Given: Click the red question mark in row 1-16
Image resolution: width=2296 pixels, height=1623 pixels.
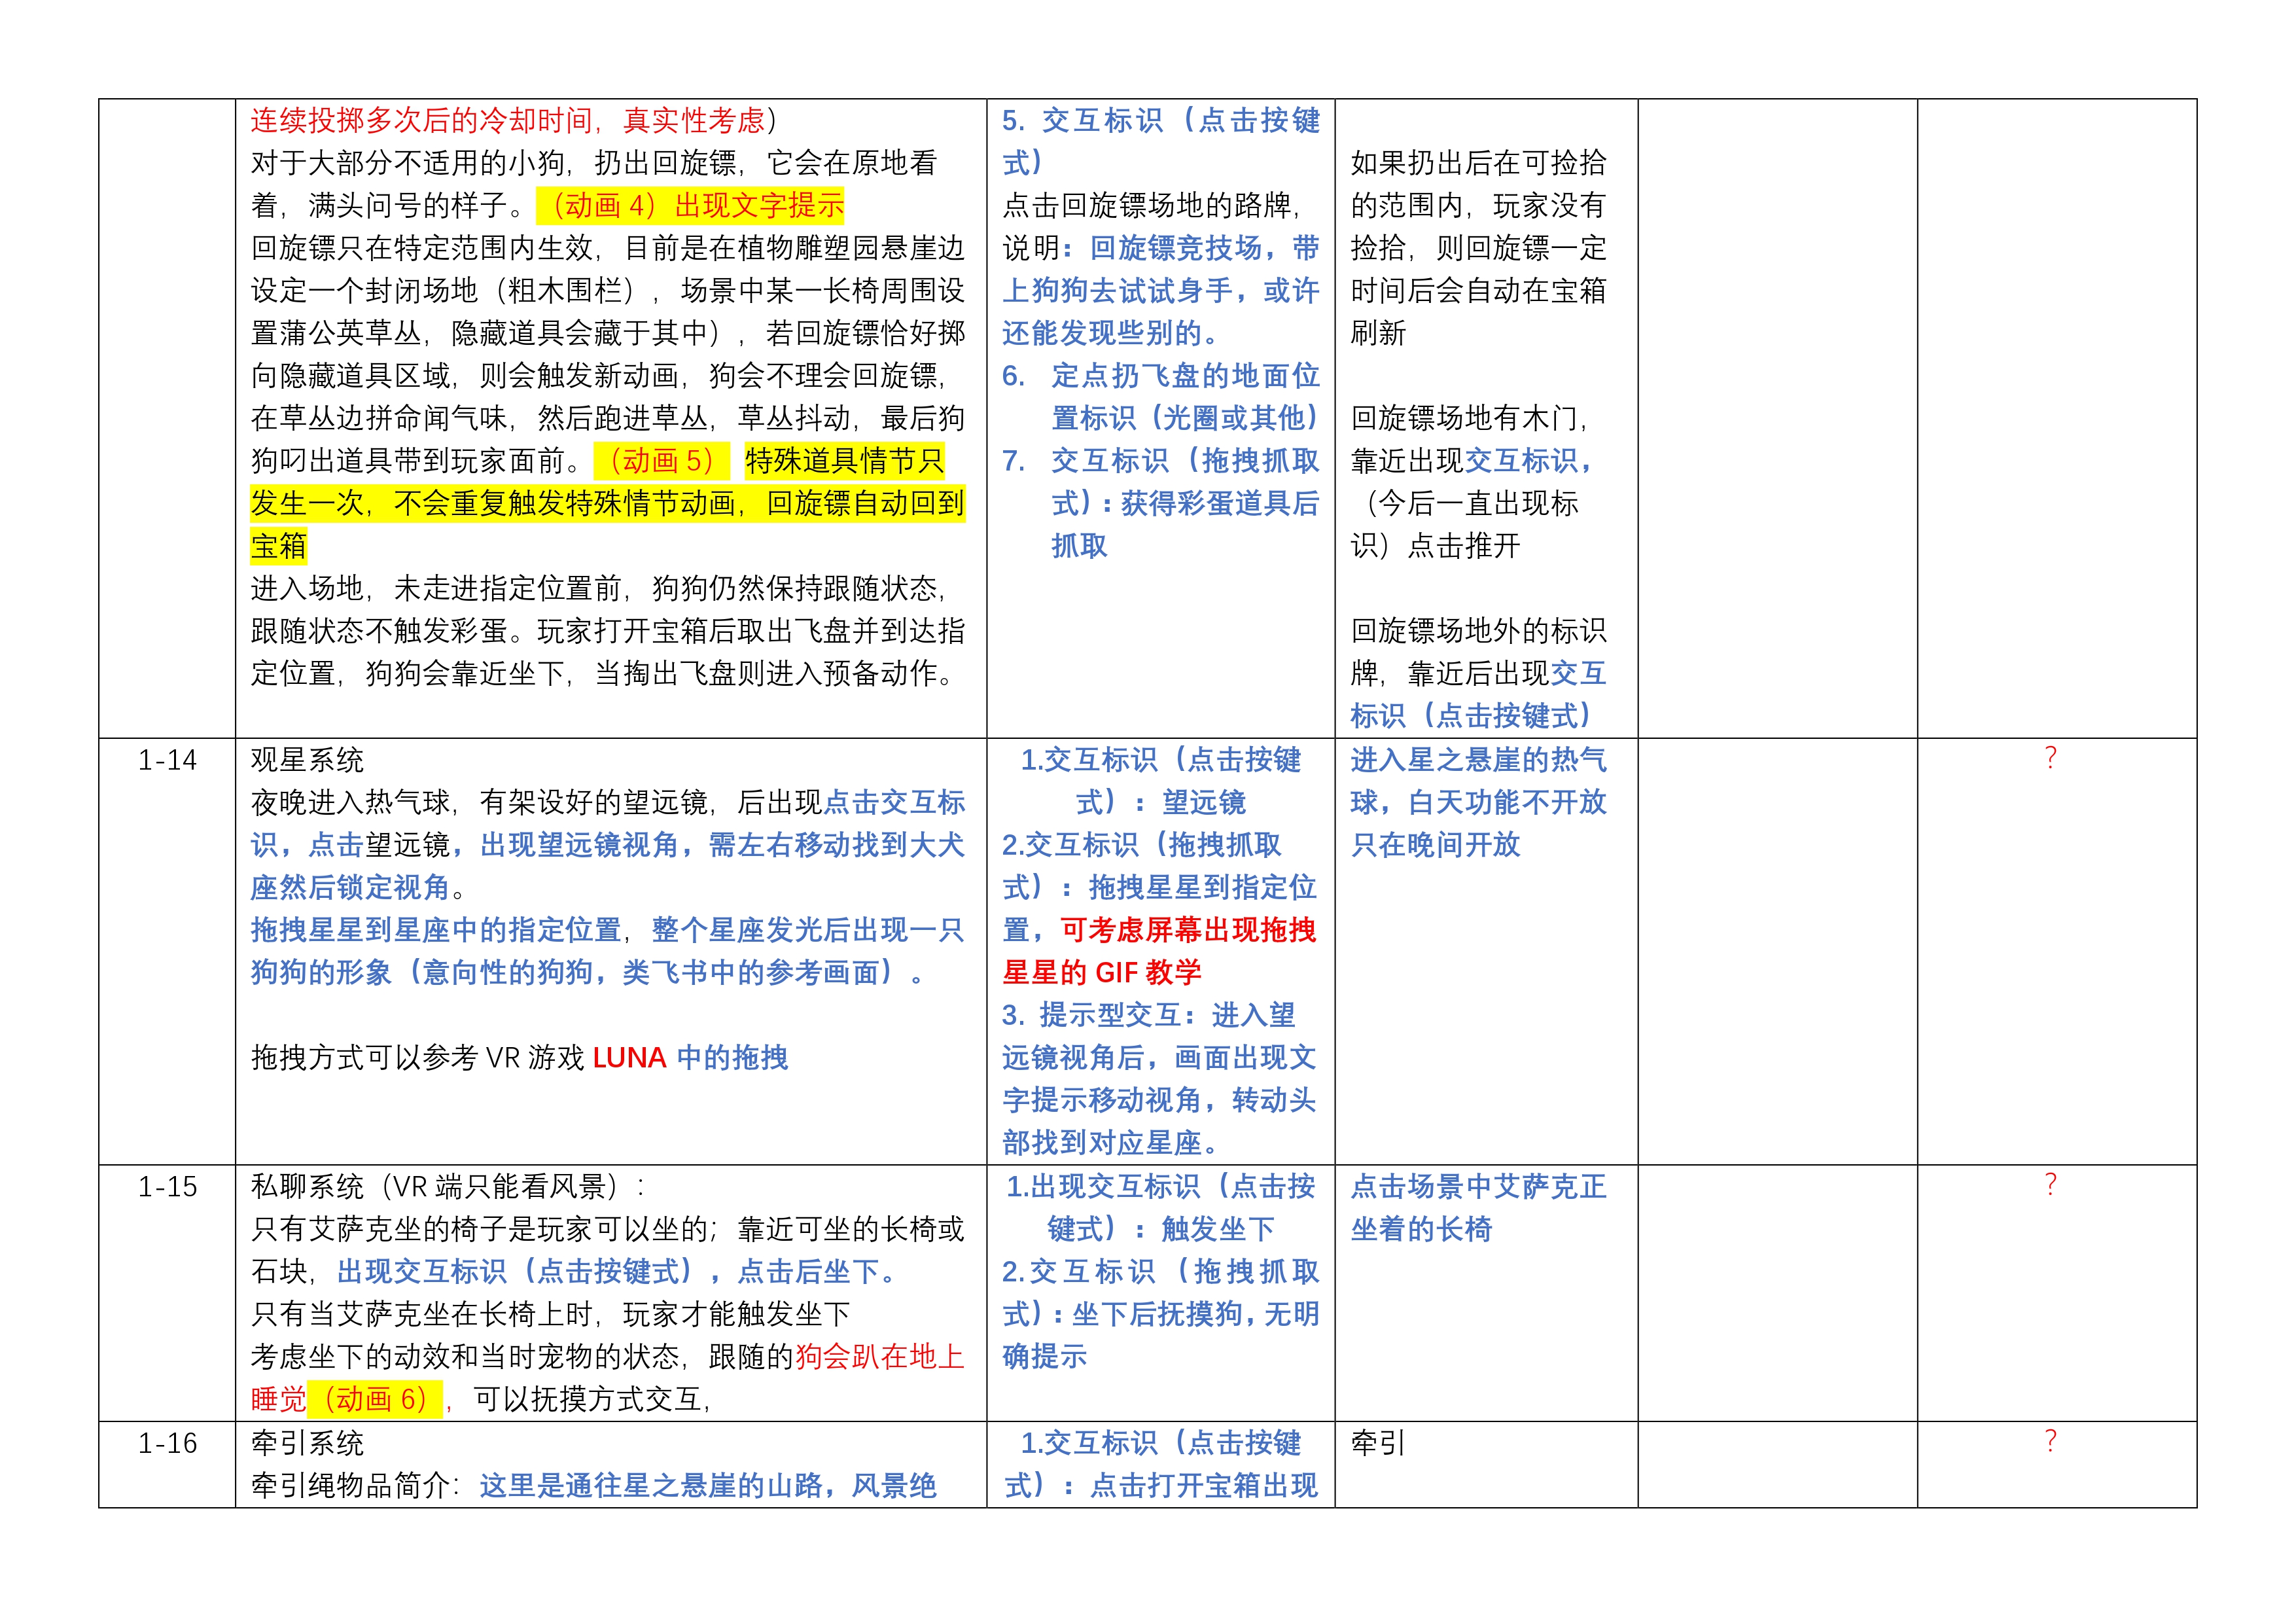Looking at the screenshot, I should click(2050, 1441).
